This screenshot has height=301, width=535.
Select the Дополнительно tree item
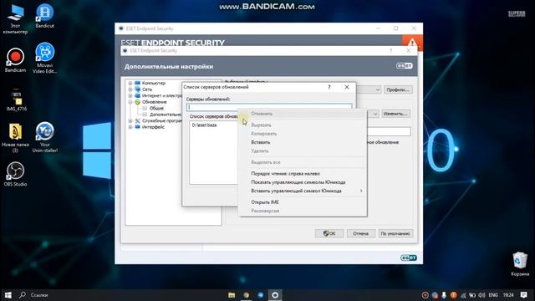pyautogui.click(x=166, y=115)
